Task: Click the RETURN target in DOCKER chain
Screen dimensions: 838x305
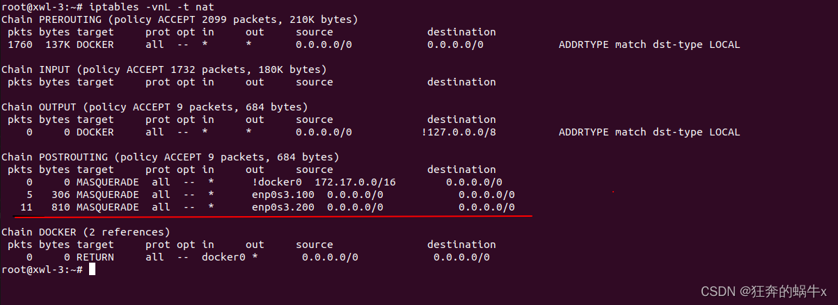Action: click(x=95, y=257)
